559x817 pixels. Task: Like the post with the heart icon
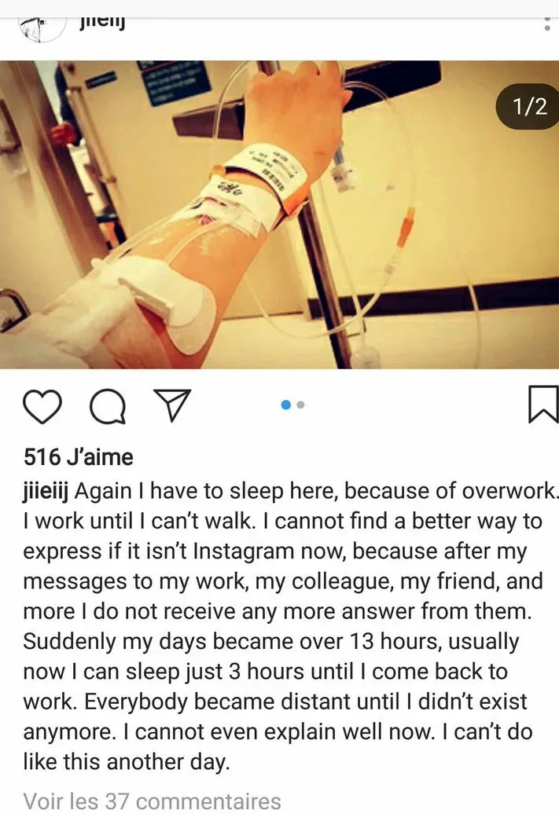[x=42, y=406]
